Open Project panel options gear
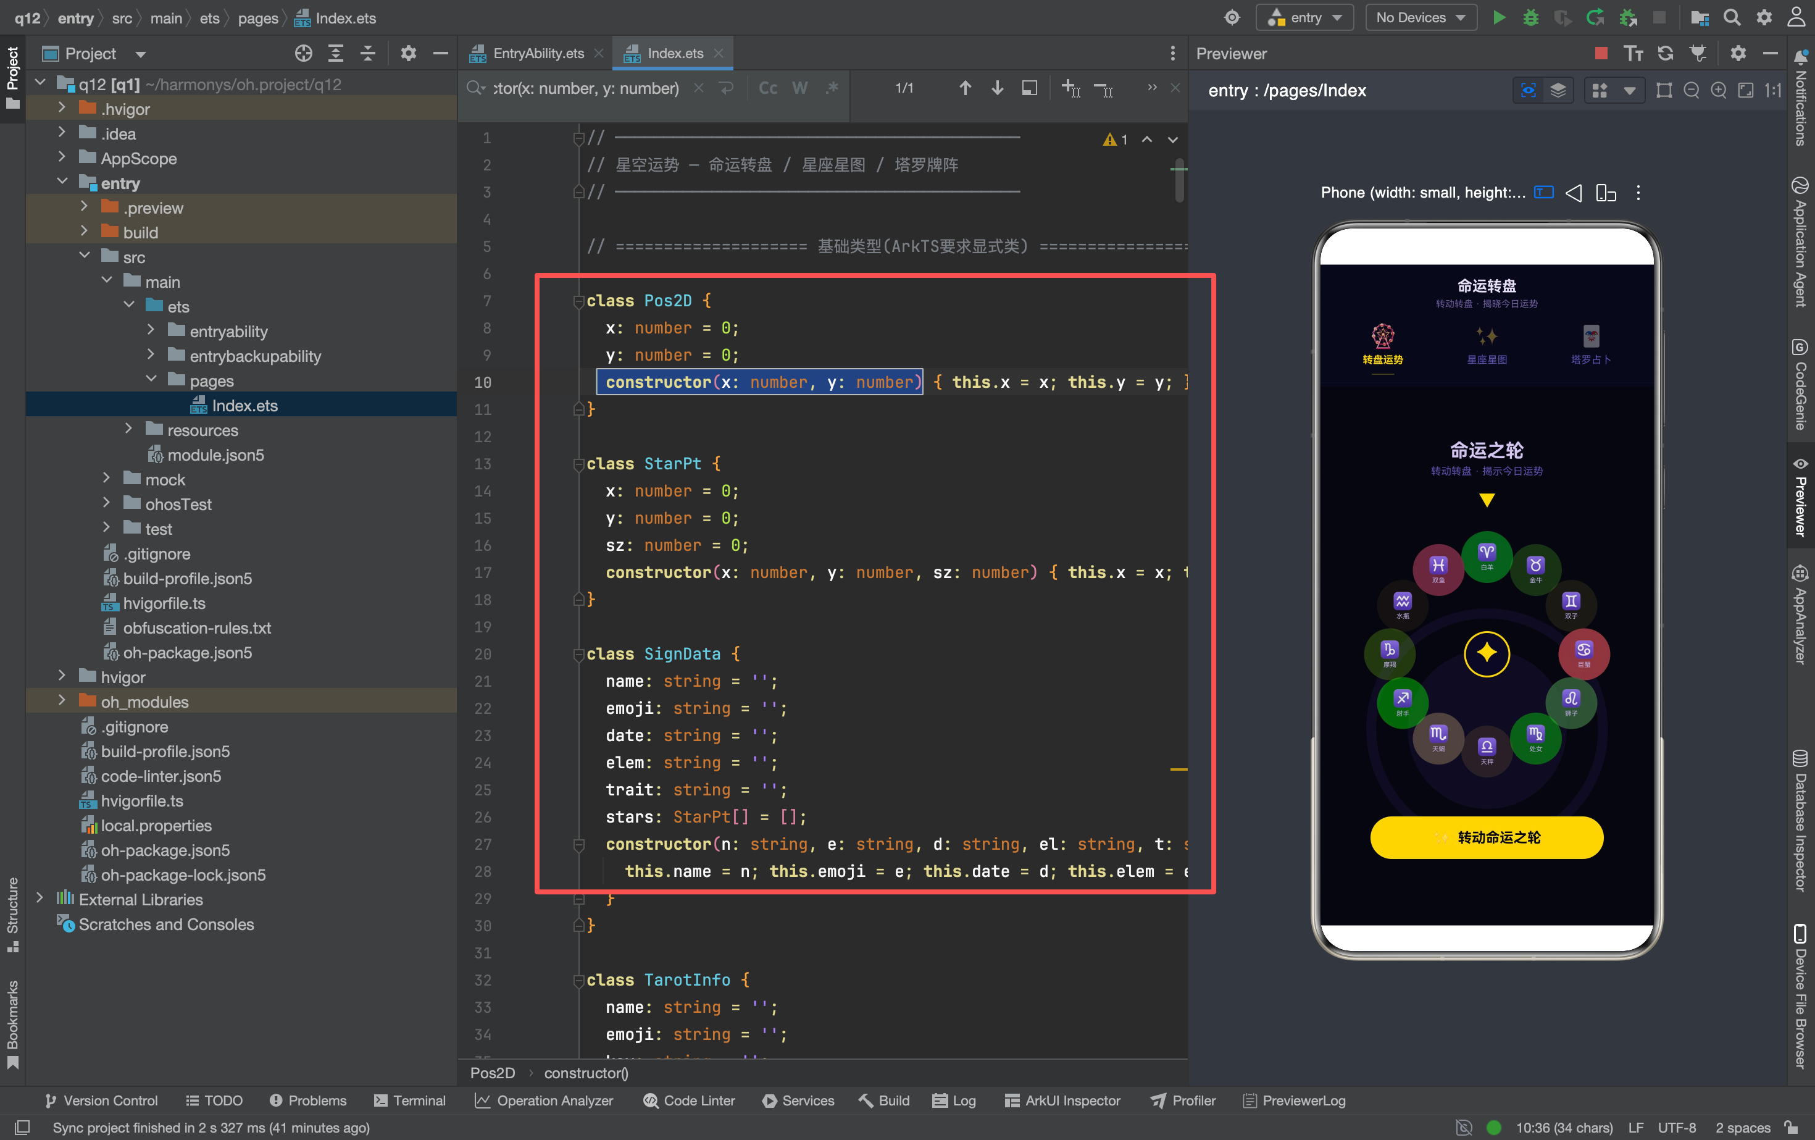 (409, 54)
